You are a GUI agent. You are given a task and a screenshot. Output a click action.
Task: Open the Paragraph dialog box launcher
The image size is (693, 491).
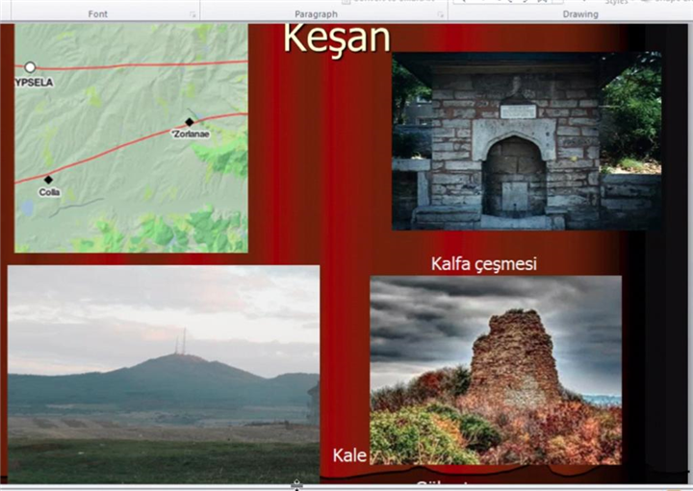coord(440,14)
